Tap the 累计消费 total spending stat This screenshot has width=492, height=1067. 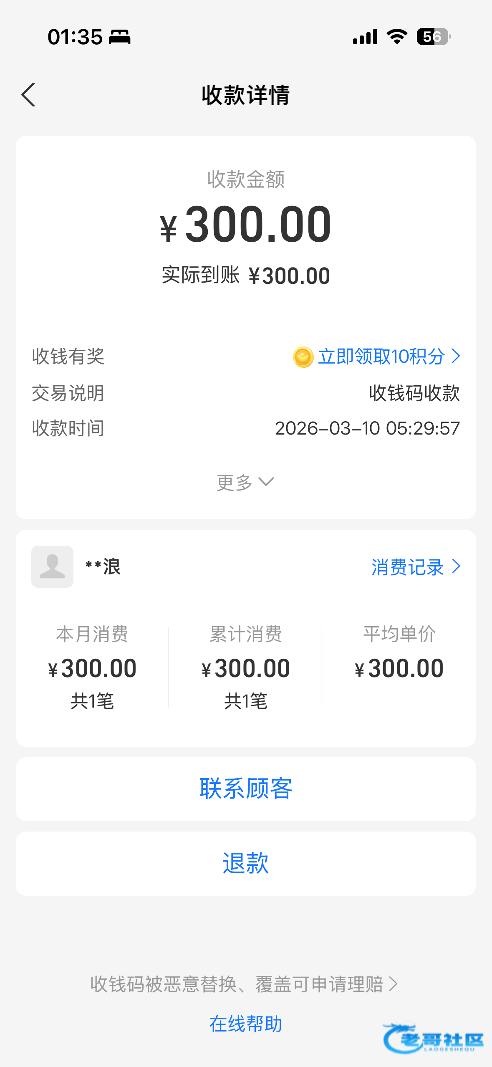246,667
